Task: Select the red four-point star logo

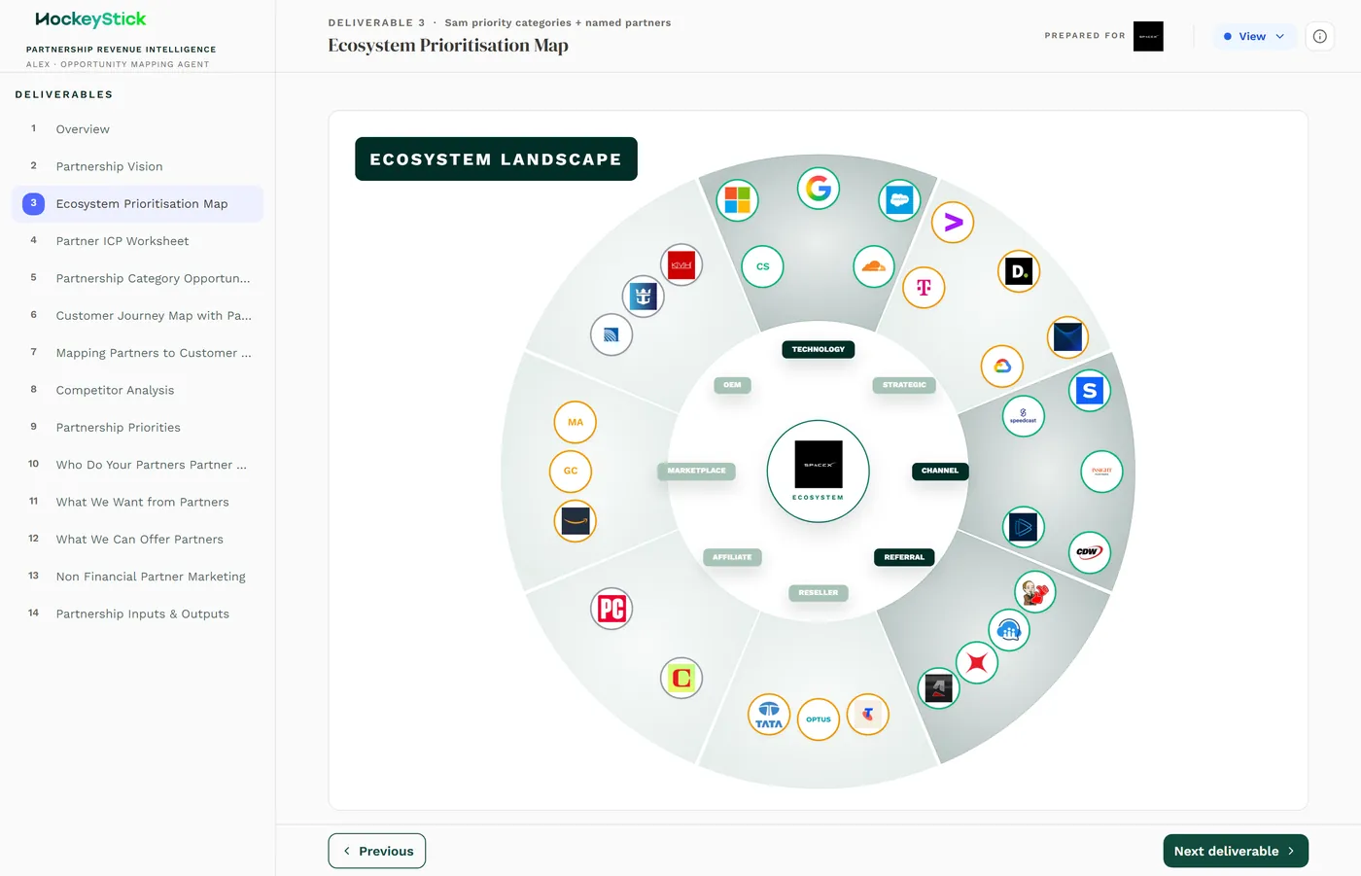Action: click(977, 663)
